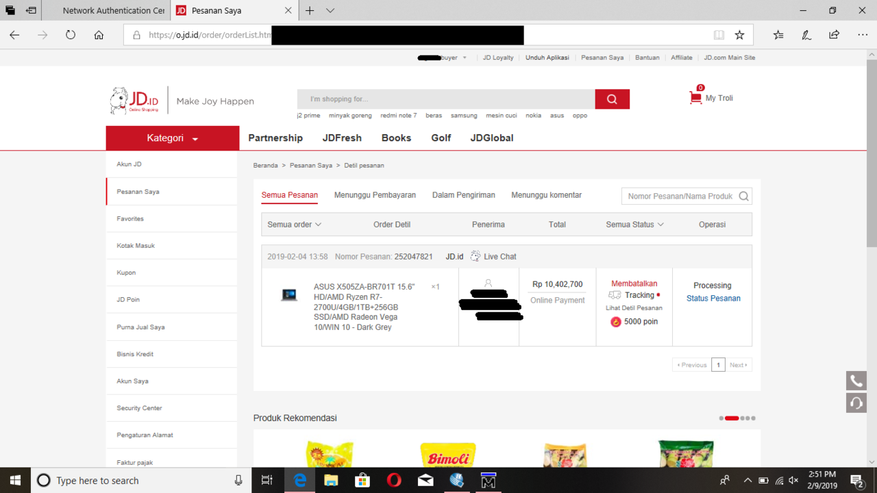Click the share page icon
877x493 pixels.
[834, 35]
